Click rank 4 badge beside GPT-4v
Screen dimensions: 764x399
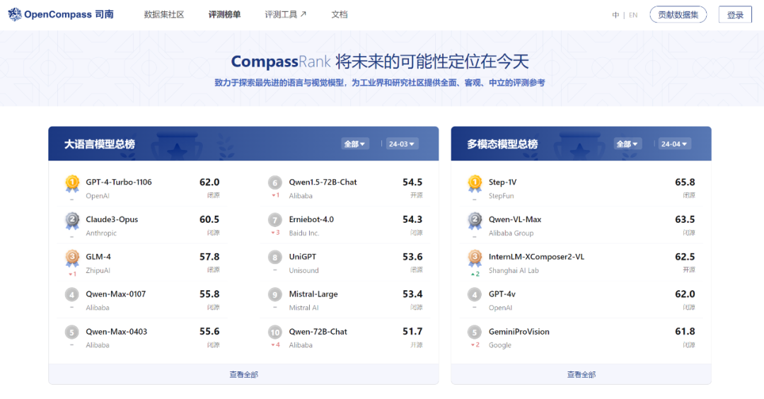(475, 295)
